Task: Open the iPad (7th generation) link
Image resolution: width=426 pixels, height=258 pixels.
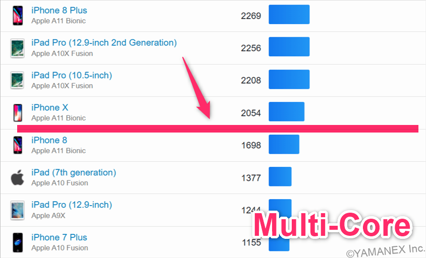Action: click(x=74, y=172)
